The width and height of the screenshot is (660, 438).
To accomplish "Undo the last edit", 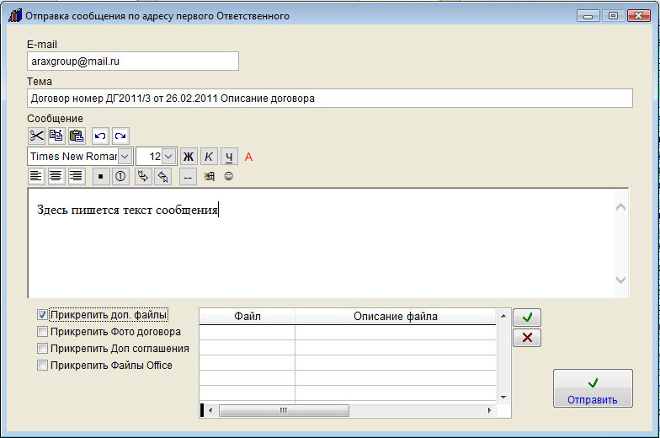I will [100, 136].
